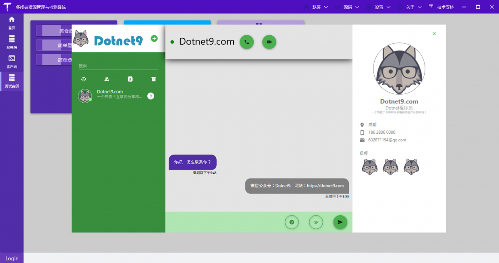Open the 关于 menu
Viewport: 499px width, 263px height.
(409, 7)
